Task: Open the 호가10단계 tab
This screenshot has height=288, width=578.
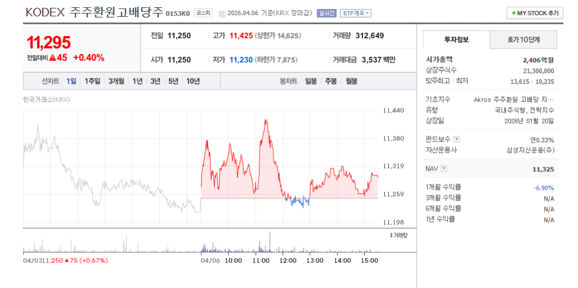Action: (523, 40)
